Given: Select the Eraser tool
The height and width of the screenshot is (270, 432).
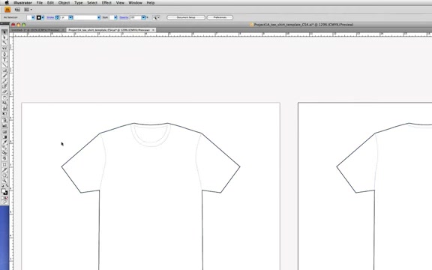Looking at the screenshot, I should (x=4, y=91).
